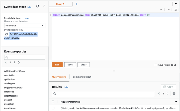Focus the results search field

tap(103, 94)
